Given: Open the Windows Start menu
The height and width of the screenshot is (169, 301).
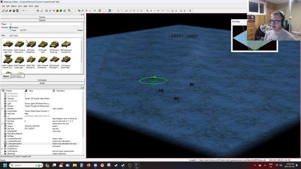Looking at the screenshot, I should click(x=5, y=165).
